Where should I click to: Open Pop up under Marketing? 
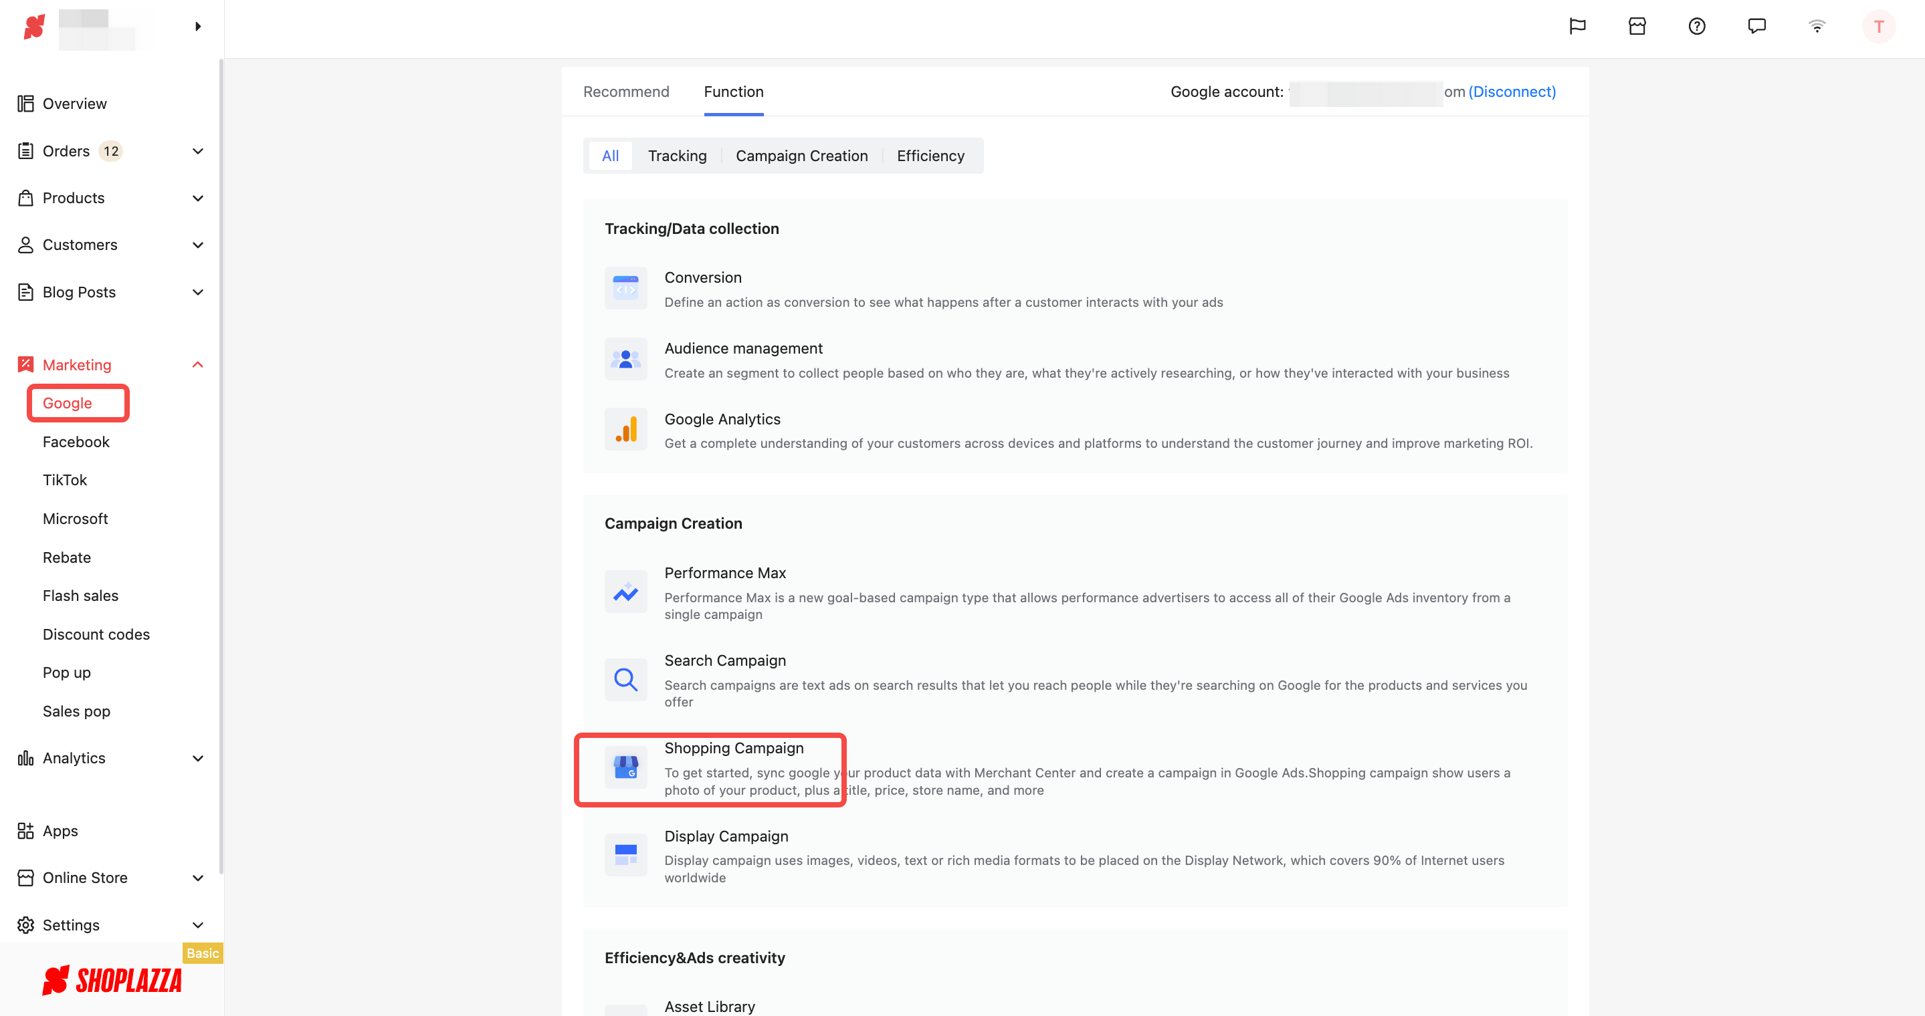tap(66, 672)
